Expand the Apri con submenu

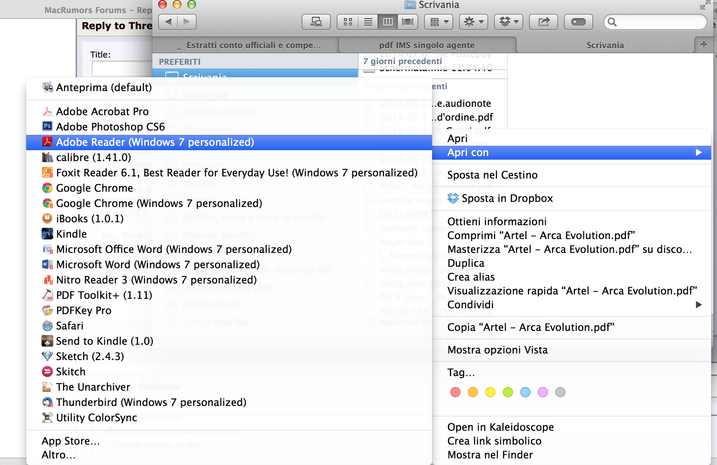[572, 152]
